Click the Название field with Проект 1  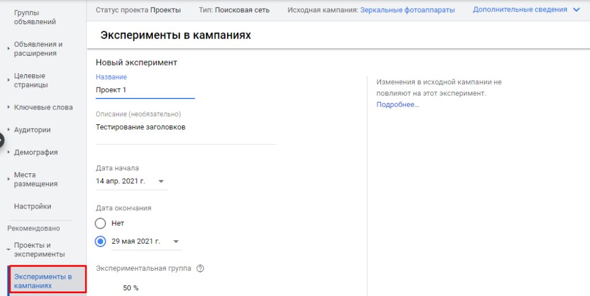pyautogui.click(x=145, y=90)
